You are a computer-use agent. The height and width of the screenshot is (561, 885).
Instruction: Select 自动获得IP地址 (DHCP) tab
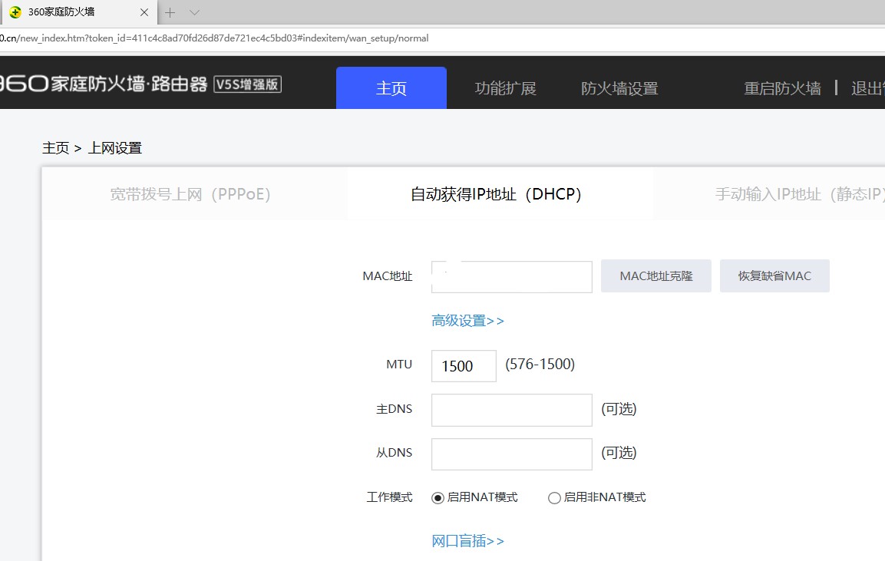496,194
